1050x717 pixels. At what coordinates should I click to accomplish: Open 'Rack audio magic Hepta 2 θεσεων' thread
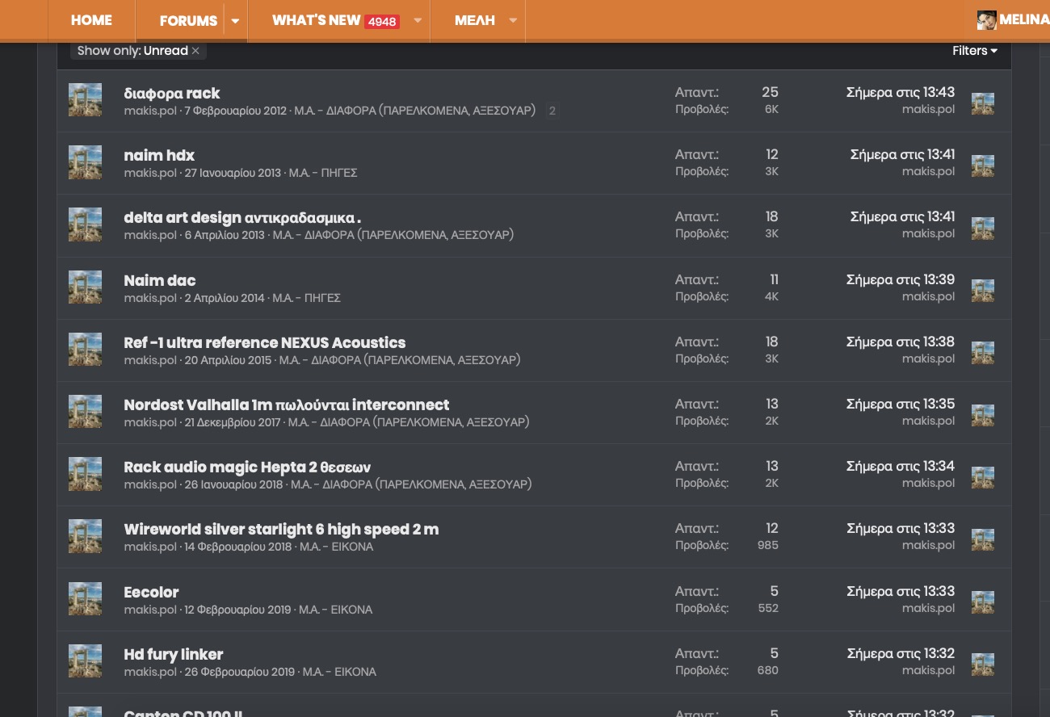point(247,468)
